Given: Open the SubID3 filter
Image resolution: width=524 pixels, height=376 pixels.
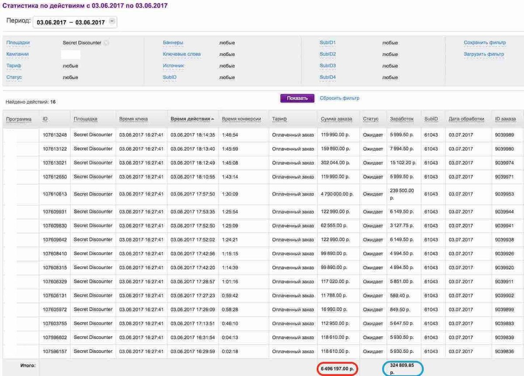Looking at the screenshot, I should [327, 66].
